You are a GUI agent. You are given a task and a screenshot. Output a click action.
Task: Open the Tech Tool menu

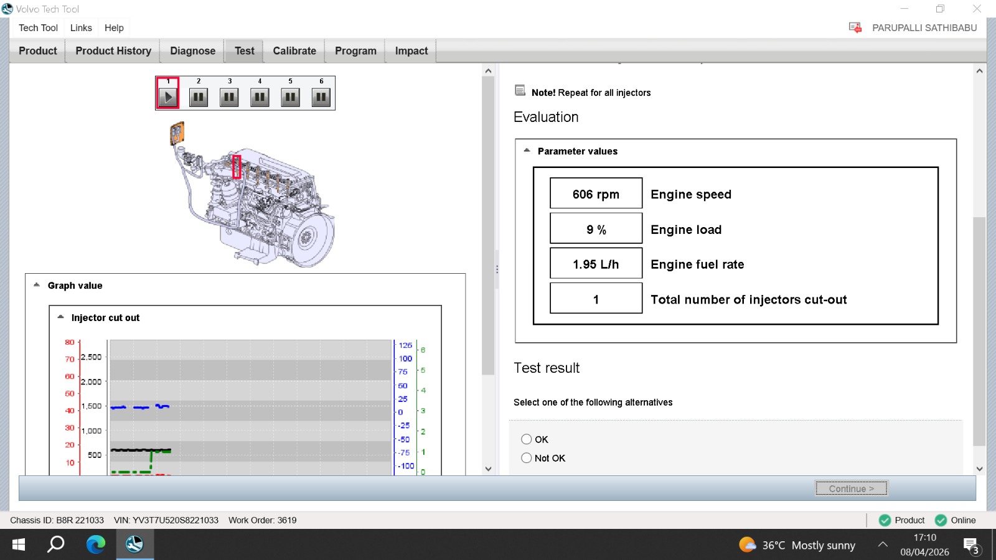pyautogui.click(x=38, y=27)
